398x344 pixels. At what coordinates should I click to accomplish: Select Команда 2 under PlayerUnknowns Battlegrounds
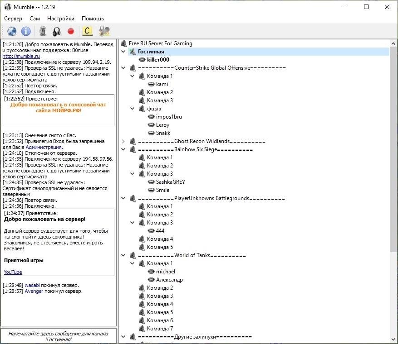point(160,215)
